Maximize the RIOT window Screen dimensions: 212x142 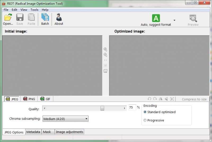click(196, 3)
